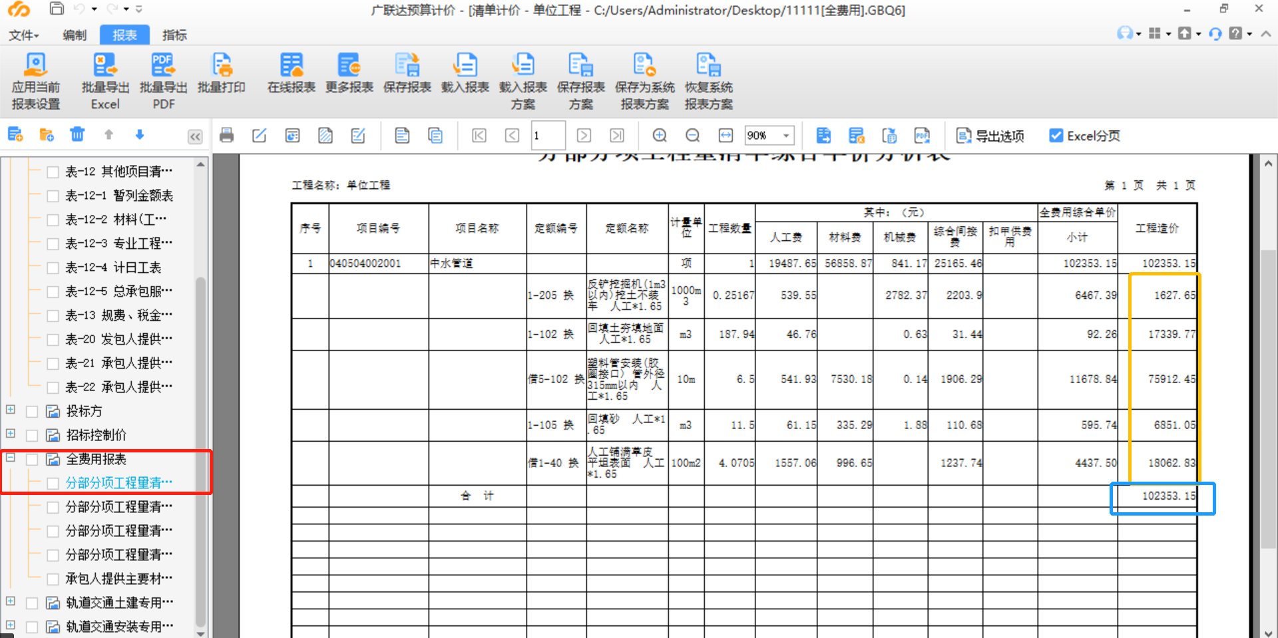Expand 轨道交通土建专用 tree node
The height and width of the screenshot is (638, 1278).
(x=11, y=601)
